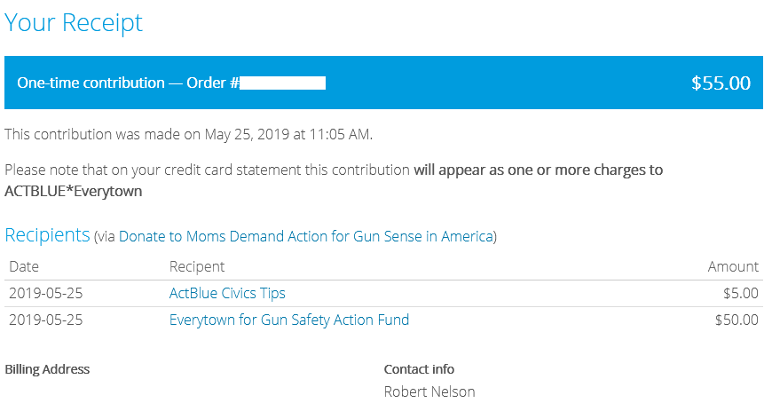This screenshot has height=403, width=772.
Task: Click the date in ActBlue Civics Tips row
Action: [x=45, y=293]
